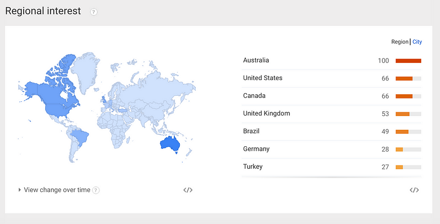Click the Australia interest bar at 100
Image resolution: width=440 pixels, height=224 pixels.
click(408, 61)
